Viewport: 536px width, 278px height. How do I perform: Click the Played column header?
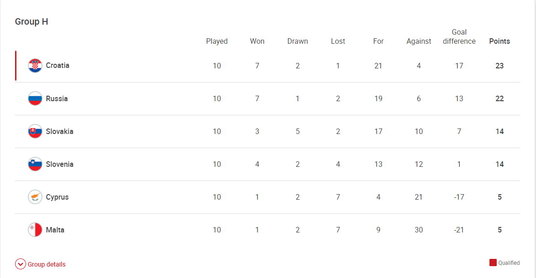coord(217,41)
